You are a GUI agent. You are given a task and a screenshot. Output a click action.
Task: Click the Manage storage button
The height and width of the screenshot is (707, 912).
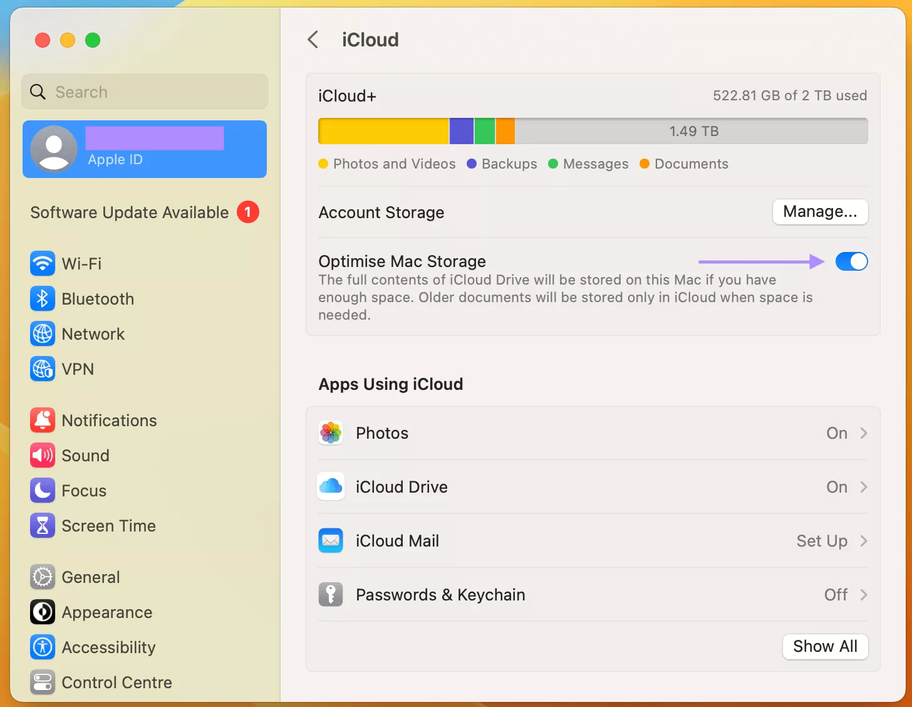click(820, 212)
